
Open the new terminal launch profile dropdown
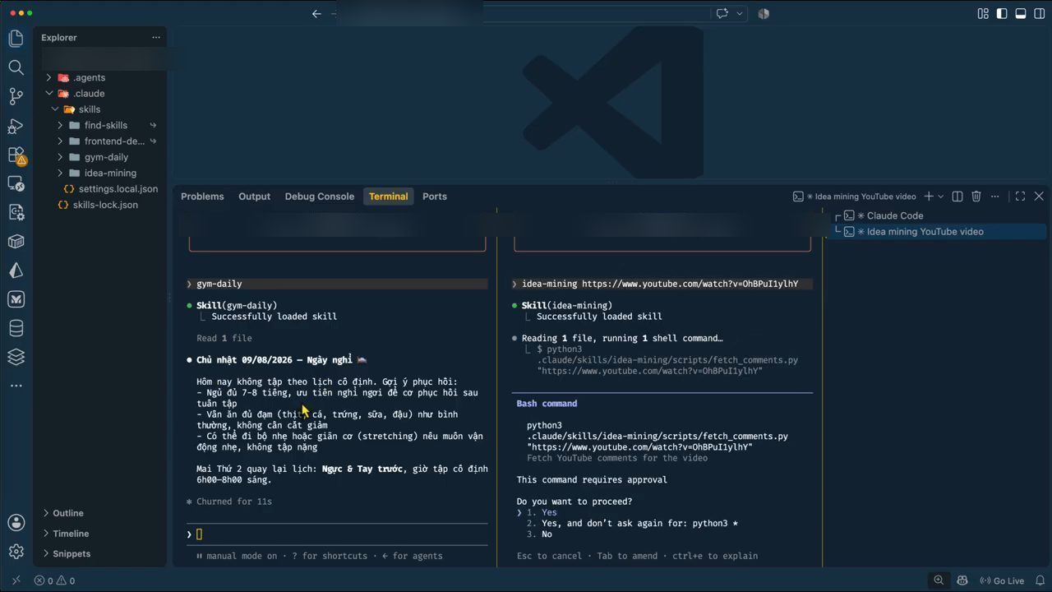(941, 197)
